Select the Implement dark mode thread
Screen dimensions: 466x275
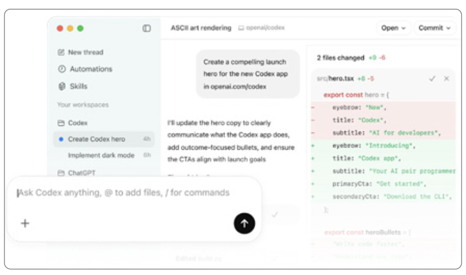tap(101, 155)
